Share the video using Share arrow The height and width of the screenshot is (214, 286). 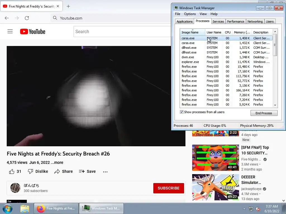pyautogui.click(x=63, y=171)
